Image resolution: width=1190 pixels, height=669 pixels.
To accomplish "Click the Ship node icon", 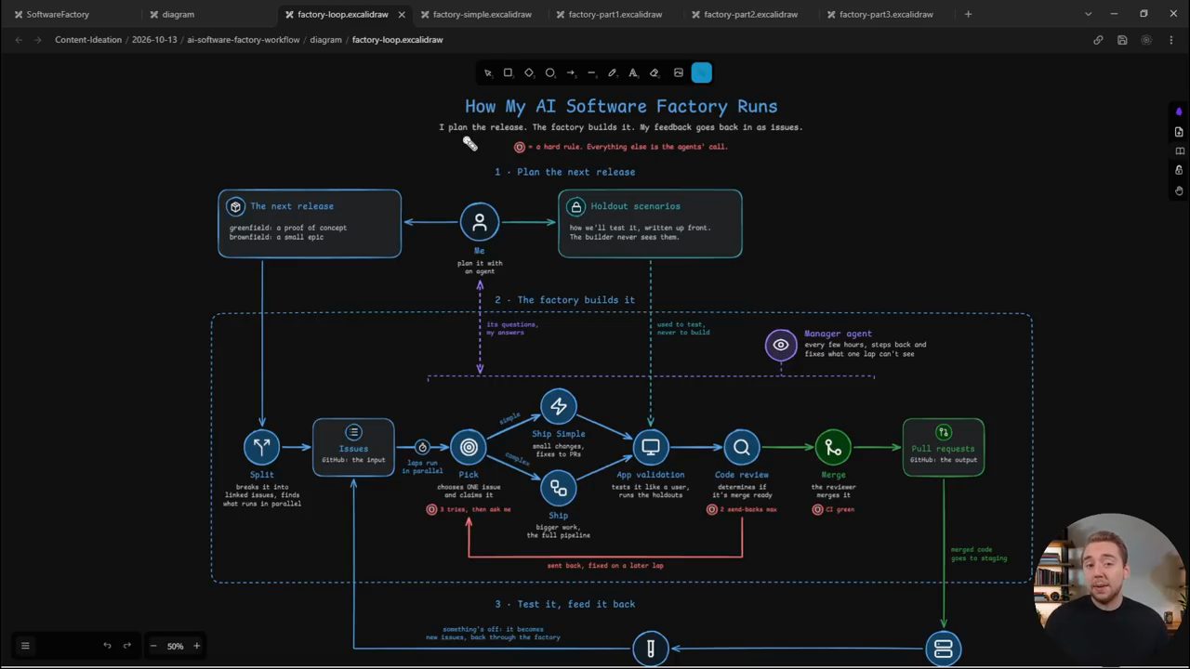I will click(559, 488).
